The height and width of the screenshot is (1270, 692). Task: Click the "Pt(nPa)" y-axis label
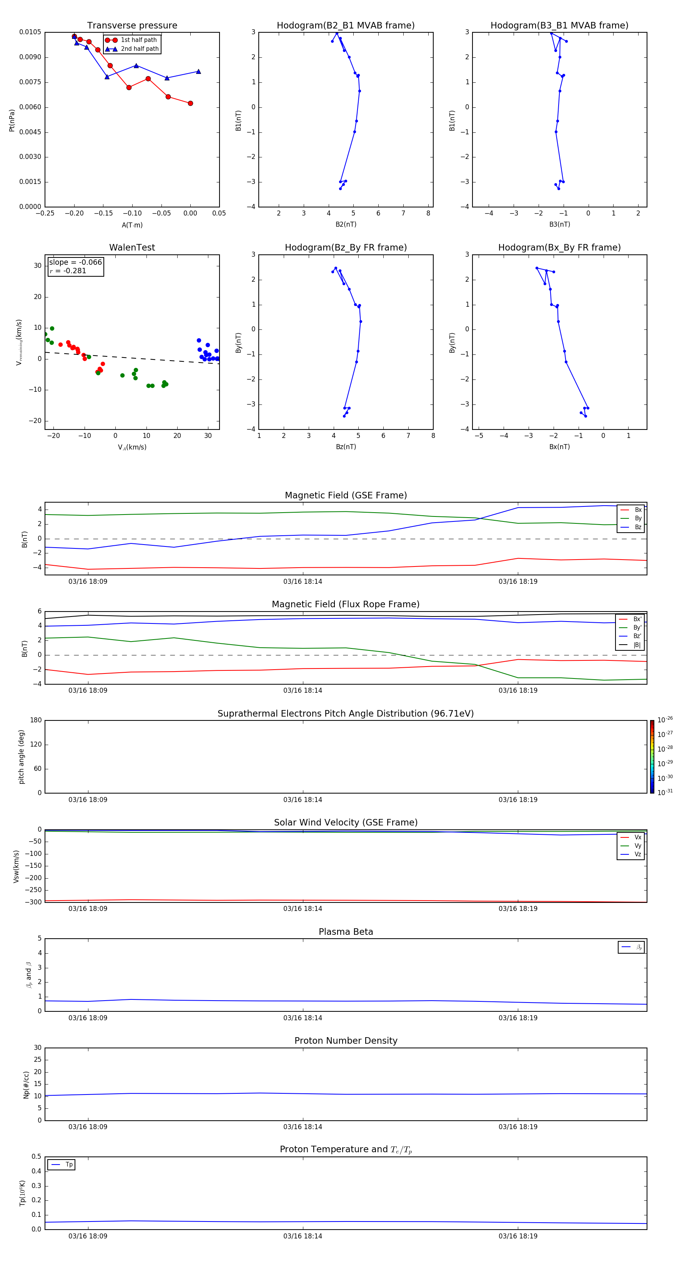coord(12,120)
